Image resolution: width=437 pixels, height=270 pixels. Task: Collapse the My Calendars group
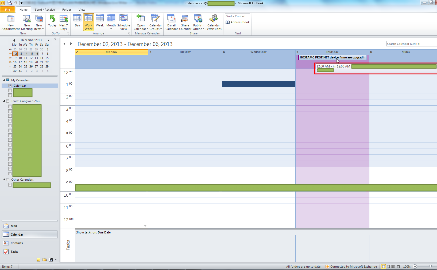tap(4, 80)
